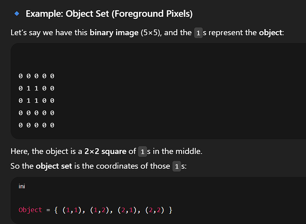Click the red "Object" variable in code
This screenshot has height=224, width=306.
[x=30, y=210]
